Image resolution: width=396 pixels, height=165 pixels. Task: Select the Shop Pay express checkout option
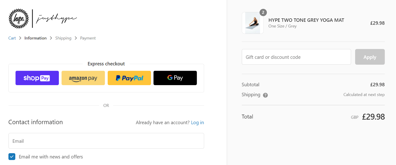click(37, 78)
